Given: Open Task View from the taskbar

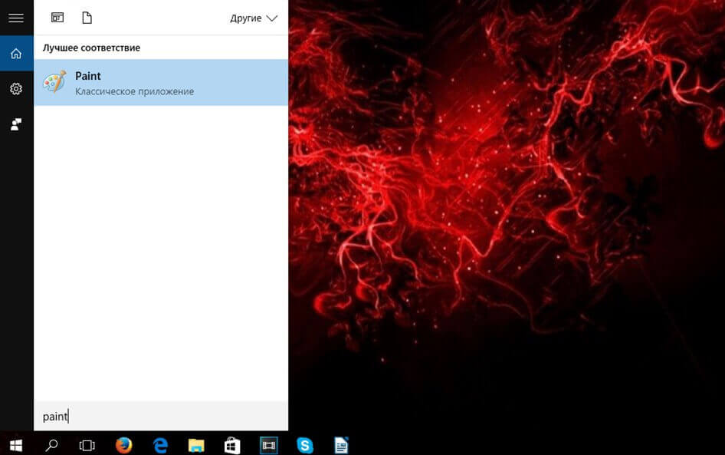Looking at the screenshot, I should (87, 444).
